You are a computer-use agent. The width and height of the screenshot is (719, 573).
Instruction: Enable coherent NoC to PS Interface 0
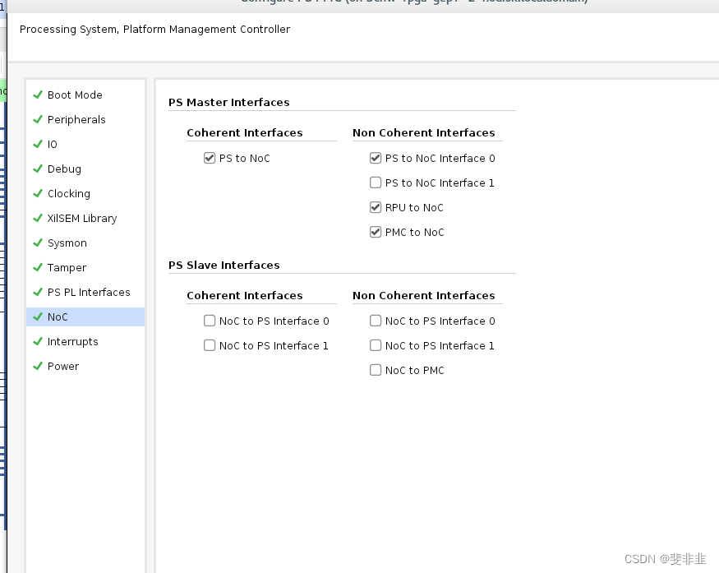(x=210, y=321)
